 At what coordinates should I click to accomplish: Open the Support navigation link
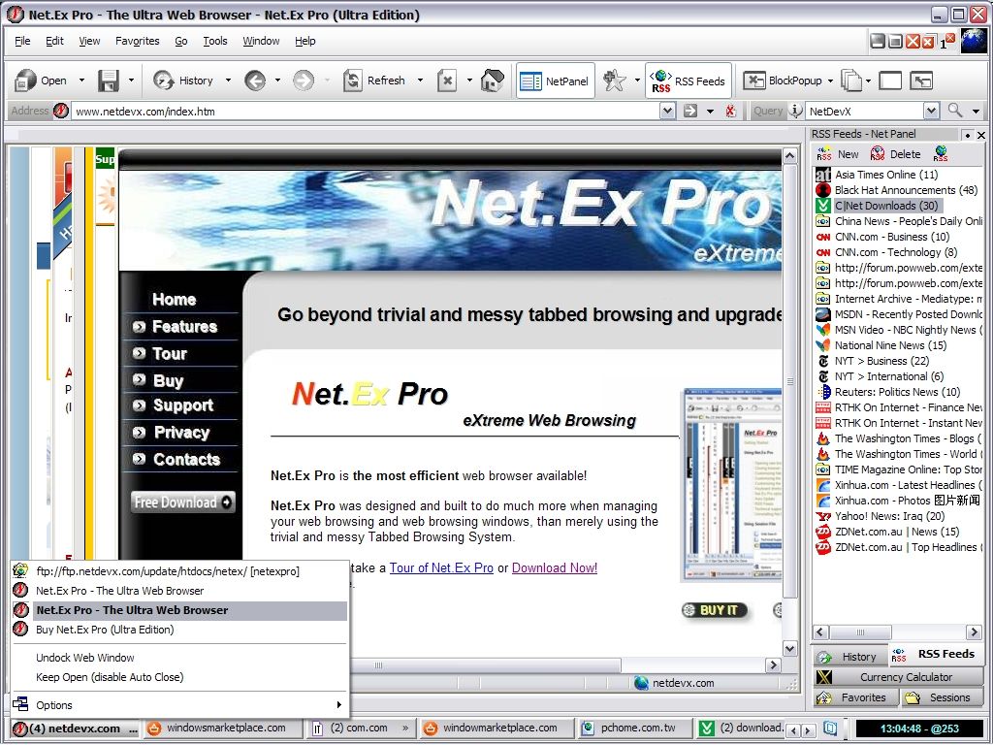click(x=183, y=405)
